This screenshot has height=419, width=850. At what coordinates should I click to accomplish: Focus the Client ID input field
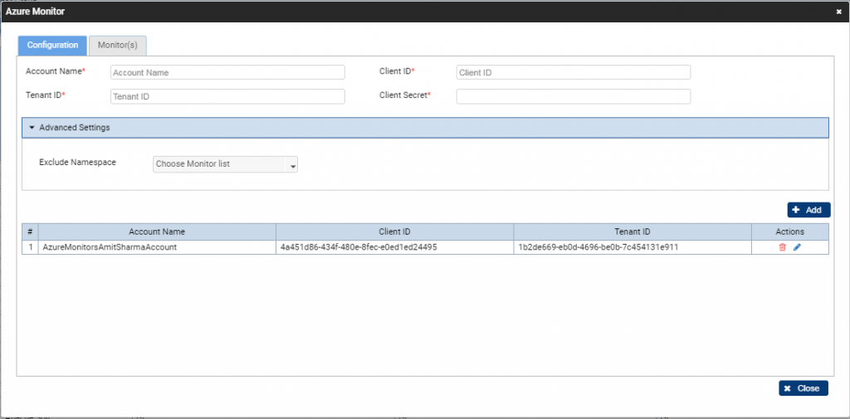[x=574, y=72]
